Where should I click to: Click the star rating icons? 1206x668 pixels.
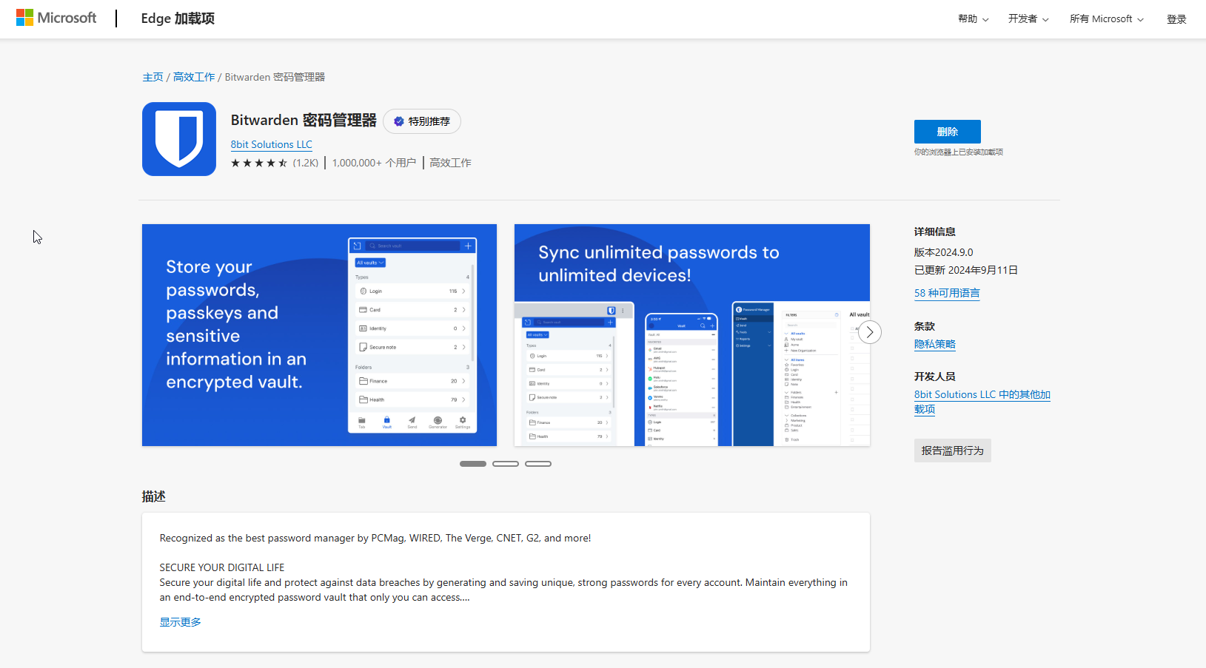point(258,163)
